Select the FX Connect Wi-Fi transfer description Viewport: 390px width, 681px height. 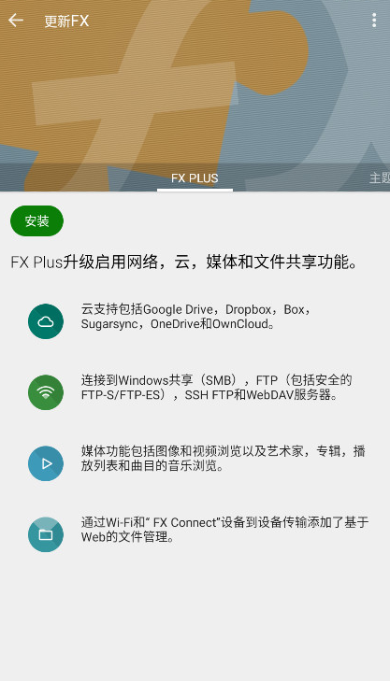coord(224,530)
